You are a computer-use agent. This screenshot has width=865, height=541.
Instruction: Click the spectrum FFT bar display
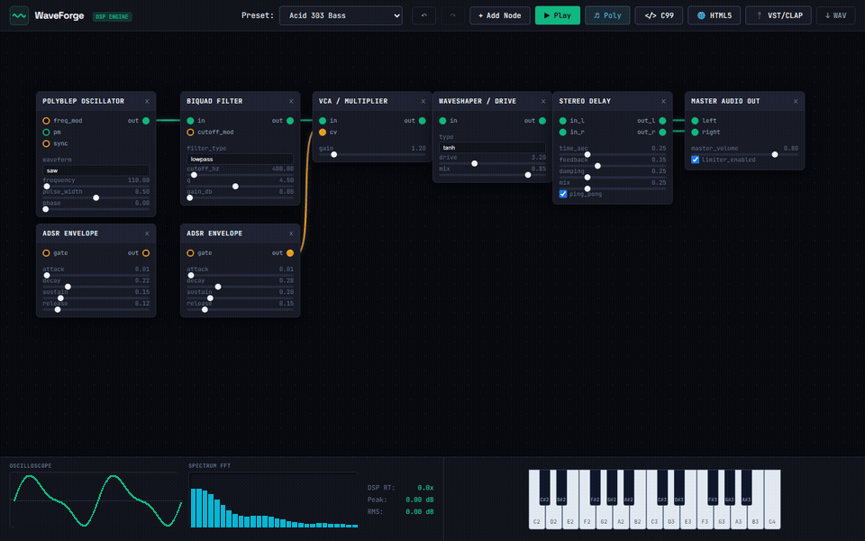tap(274, 500)
